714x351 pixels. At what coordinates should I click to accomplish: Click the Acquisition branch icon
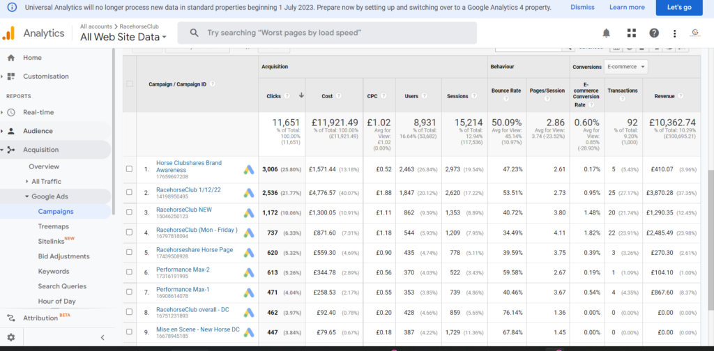pyautogui.click(x=11, y=150)
